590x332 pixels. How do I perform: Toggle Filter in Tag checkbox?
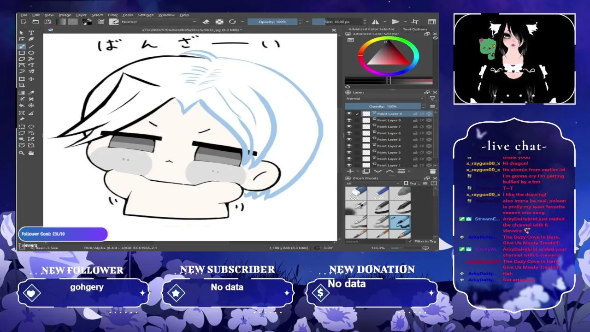pos(410,241)
